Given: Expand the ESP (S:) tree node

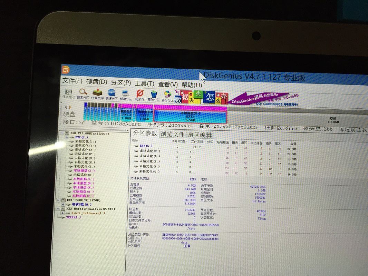Looking at the screenshot, I should pyautogui.click(x=67, y=137).
